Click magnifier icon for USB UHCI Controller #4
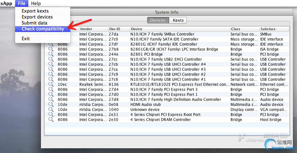This screenshot has height=153, width=297. [x=51, y=64]
